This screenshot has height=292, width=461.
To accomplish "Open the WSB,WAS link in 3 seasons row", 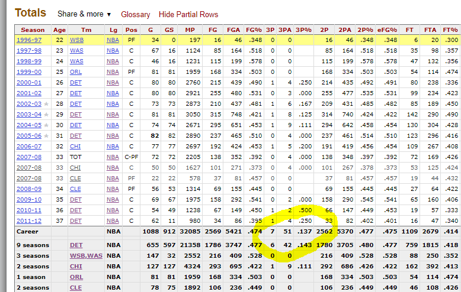I will [x=86, y=255].
